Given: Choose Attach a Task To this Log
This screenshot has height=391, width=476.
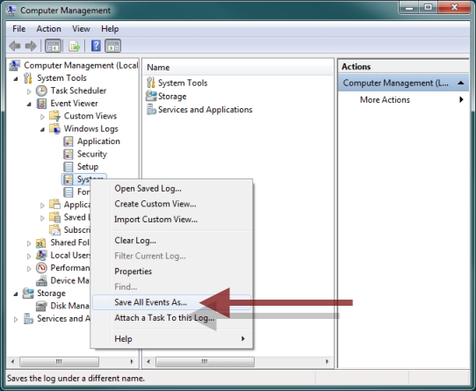Looking at the screenshot, I should pos(171,318).
